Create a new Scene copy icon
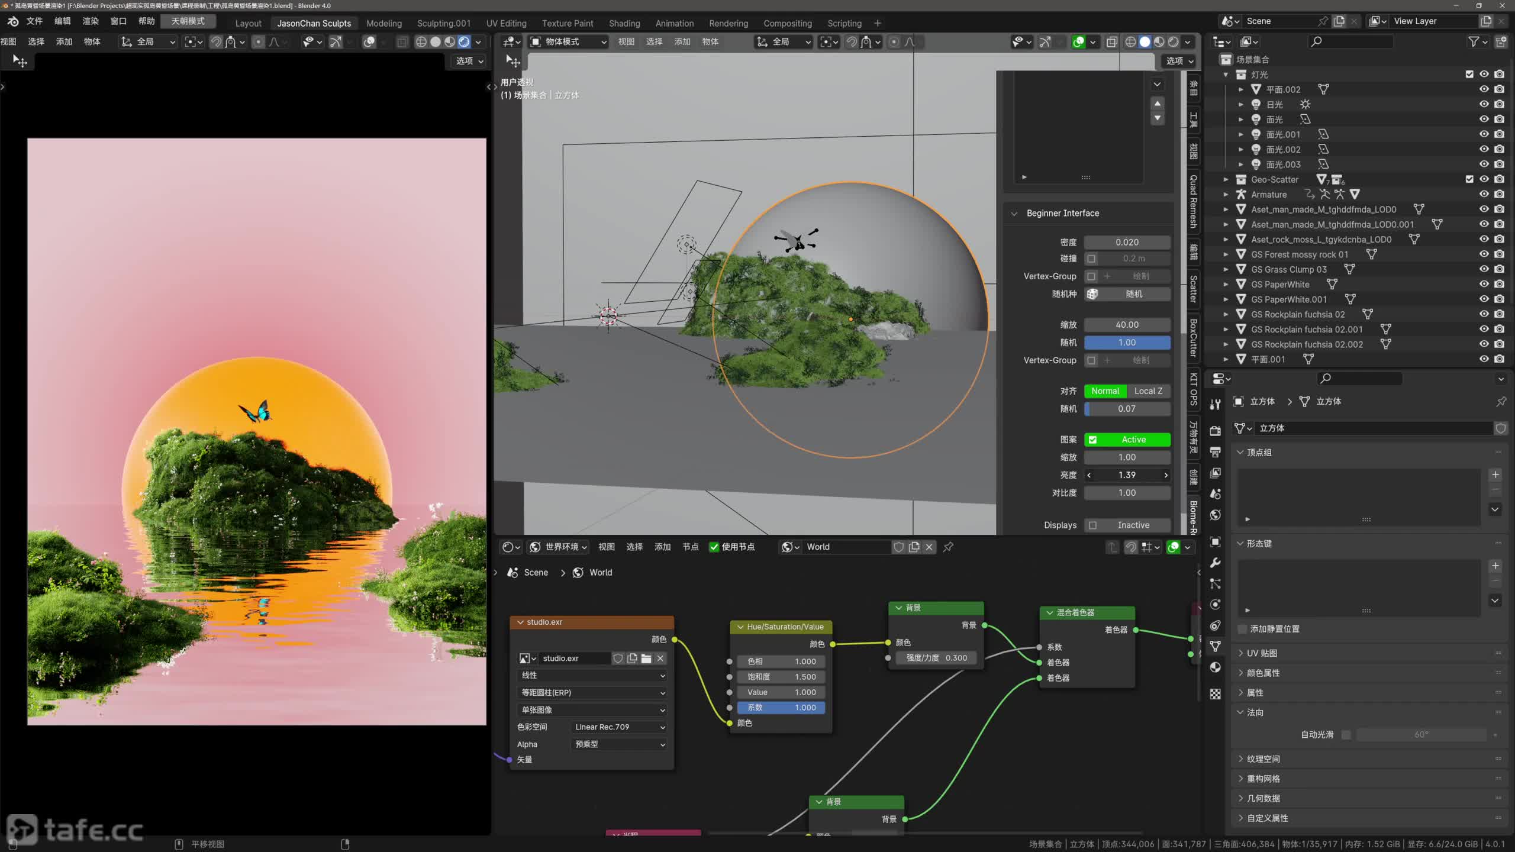Image resolution: width=1515 pixels, height=852 pixels. click(1339, 21)
